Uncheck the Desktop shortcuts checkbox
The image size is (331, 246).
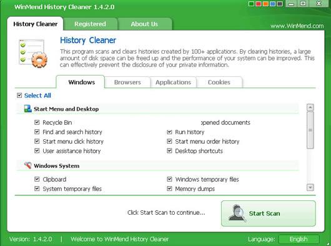pos(169,151)
